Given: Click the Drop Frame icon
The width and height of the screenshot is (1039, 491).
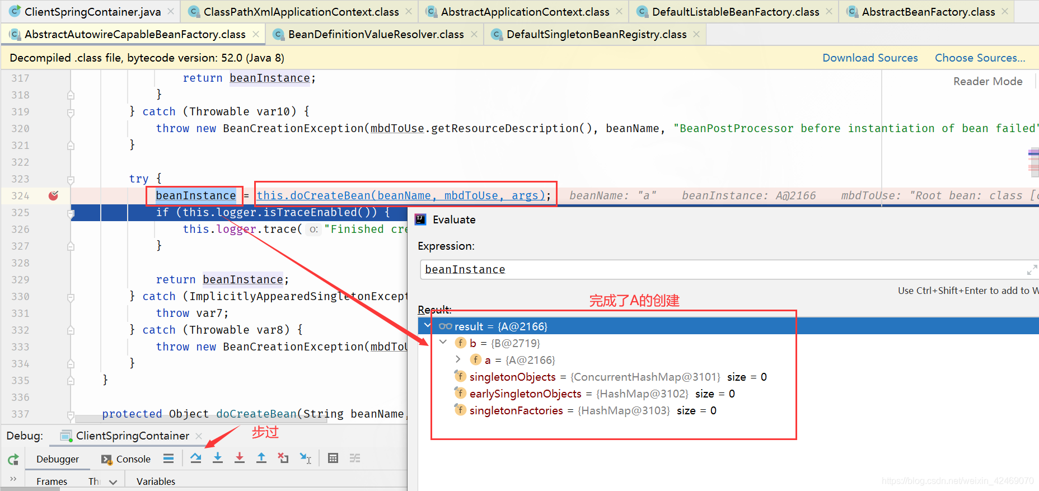Looking at the screenshot, I should coord(283,458).
